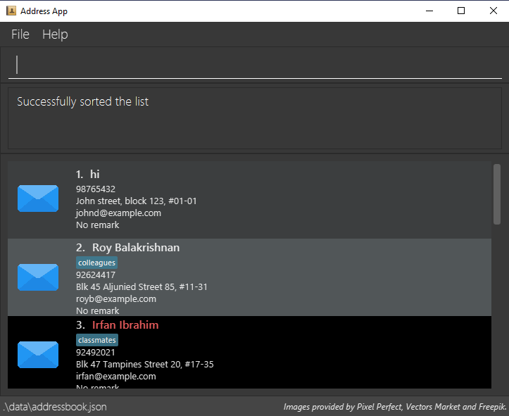This screenshot has height=416, width=509.
Task: Click the envelope icon beside contact hi
Action: 38,198
